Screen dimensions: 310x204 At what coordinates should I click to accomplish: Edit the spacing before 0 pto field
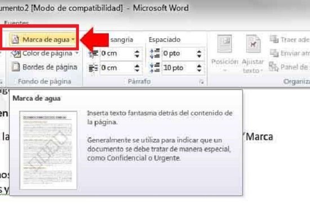click(x=179, y=54)
